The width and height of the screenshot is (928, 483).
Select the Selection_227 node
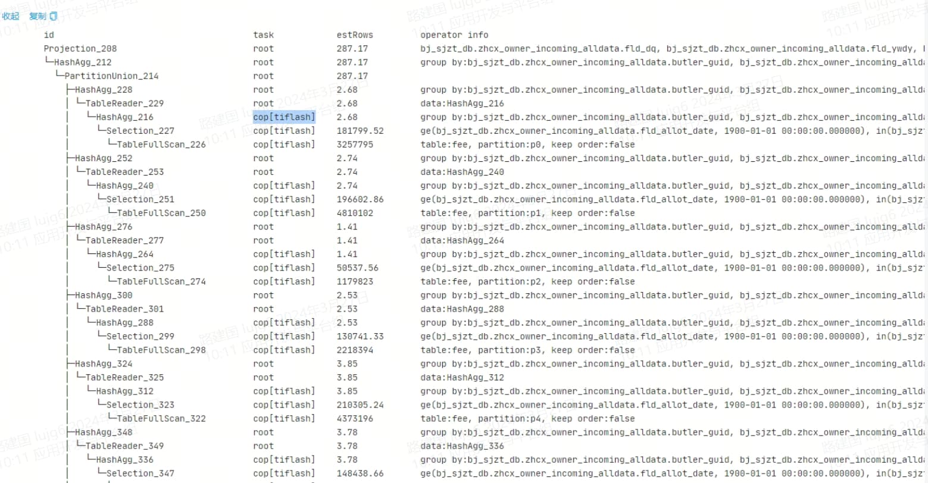click(x=140, y=131)
